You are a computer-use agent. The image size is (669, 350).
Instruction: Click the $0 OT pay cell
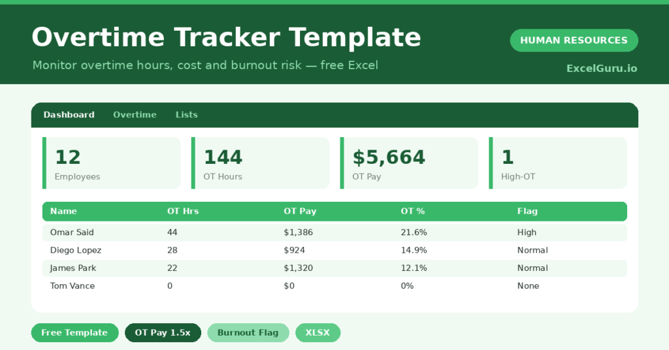click(x=289, y=286)
